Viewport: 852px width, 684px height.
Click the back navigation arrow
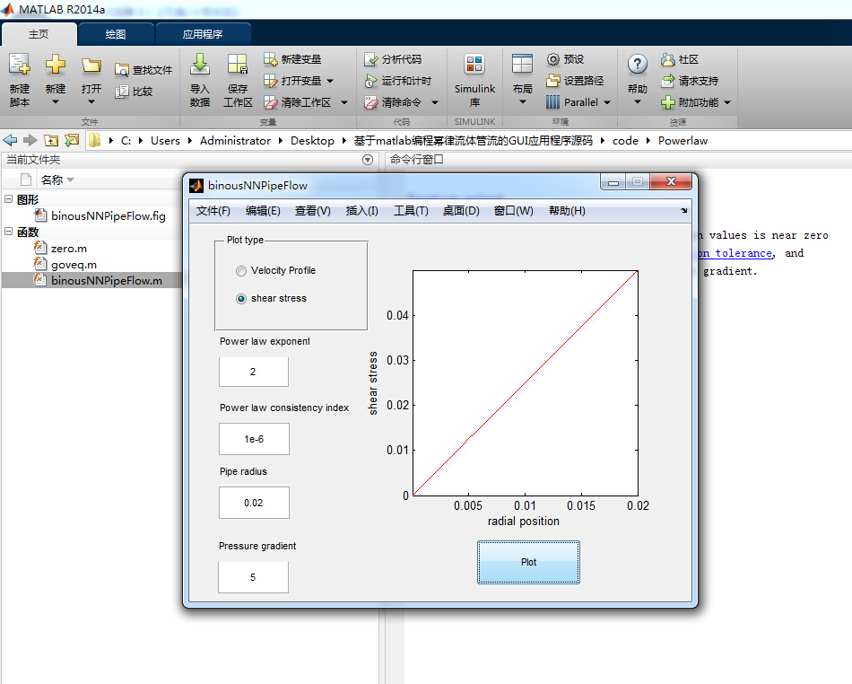click(x=11, y=140)
